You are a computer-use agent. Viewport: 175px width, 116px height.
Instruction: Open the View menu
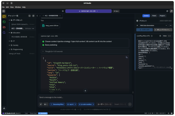[x=12, y=7]
